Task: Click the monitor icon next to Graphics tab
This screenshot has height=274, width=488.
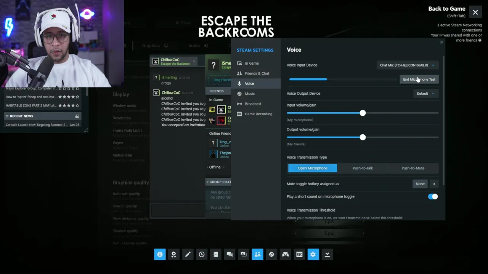Action: (x=166, y=46)
